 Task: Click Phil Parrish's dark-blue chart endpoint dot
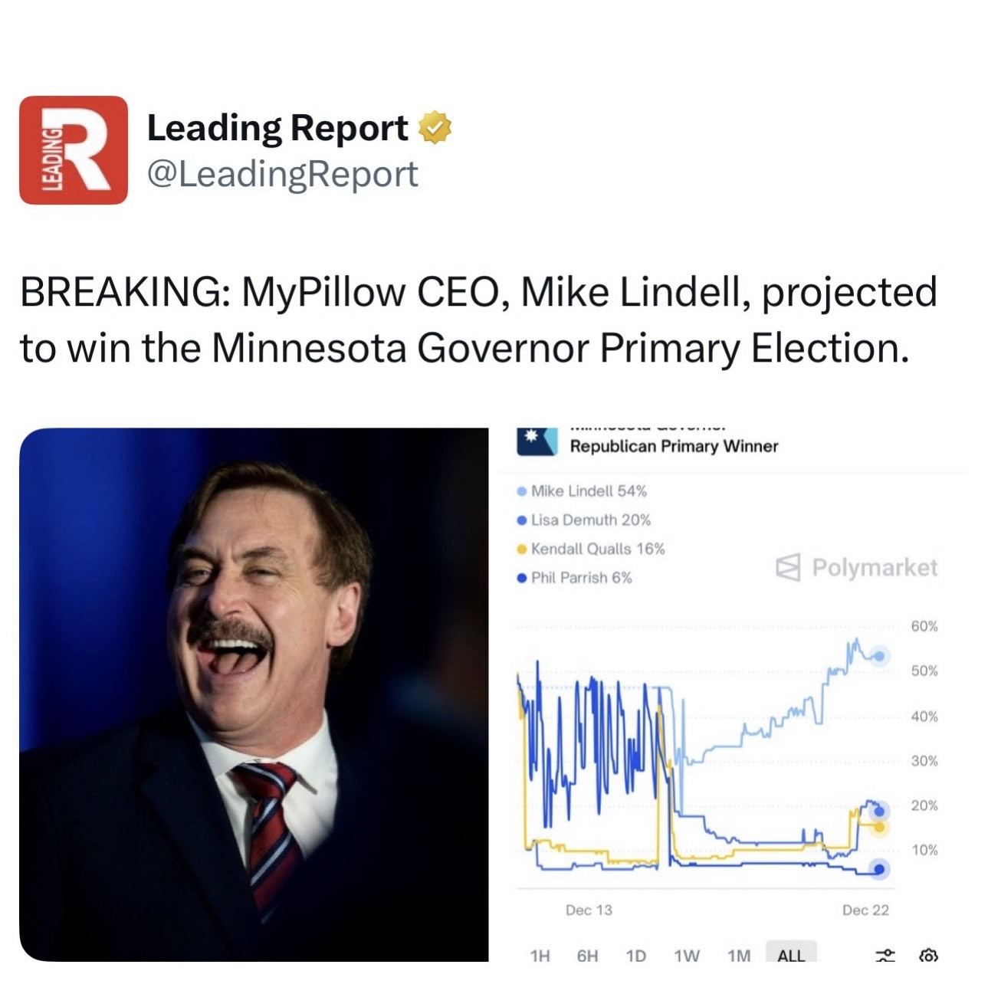click(x=879, y=869)
